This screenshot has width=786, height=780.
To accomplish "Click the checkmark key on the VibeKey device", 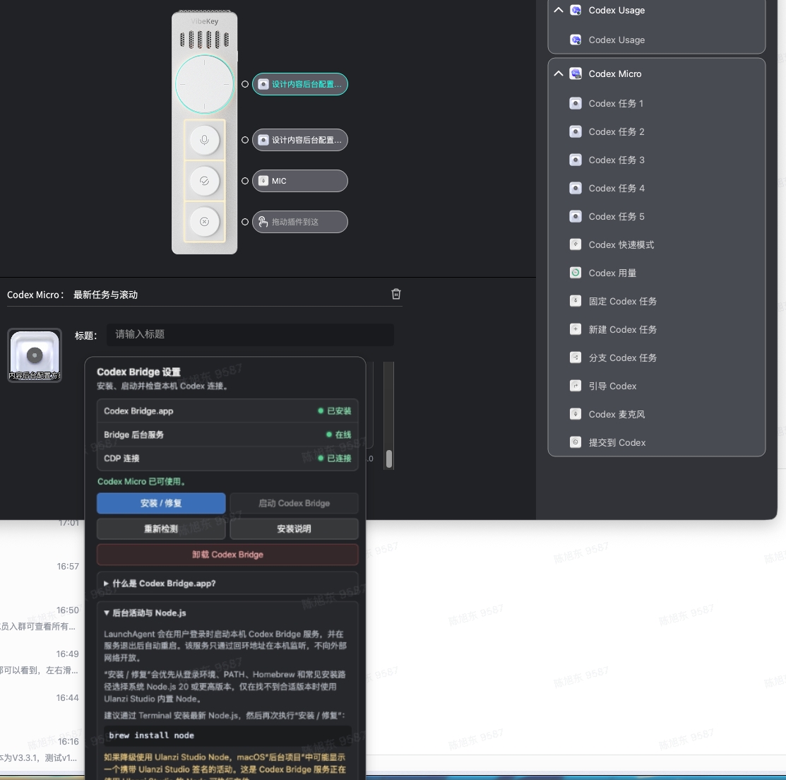I will 205,181.
